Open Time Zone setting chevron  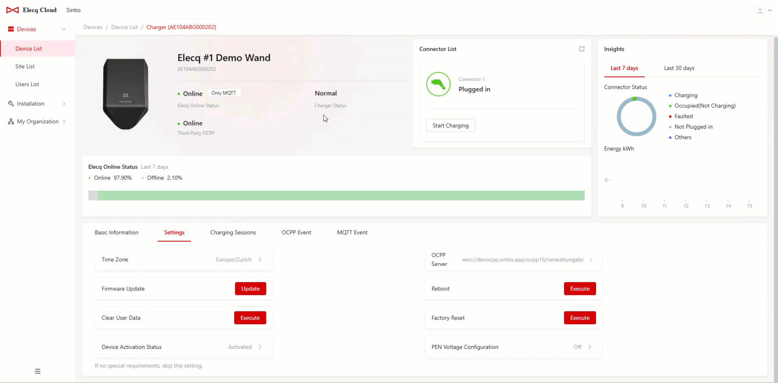[260, 260]
